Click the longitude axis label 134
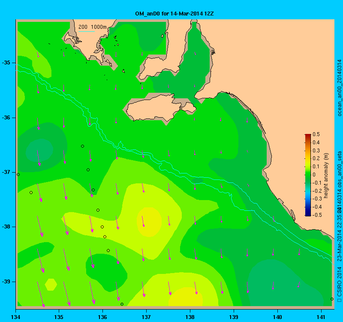This screenshot has height=322, width=343. click(15, 317)
